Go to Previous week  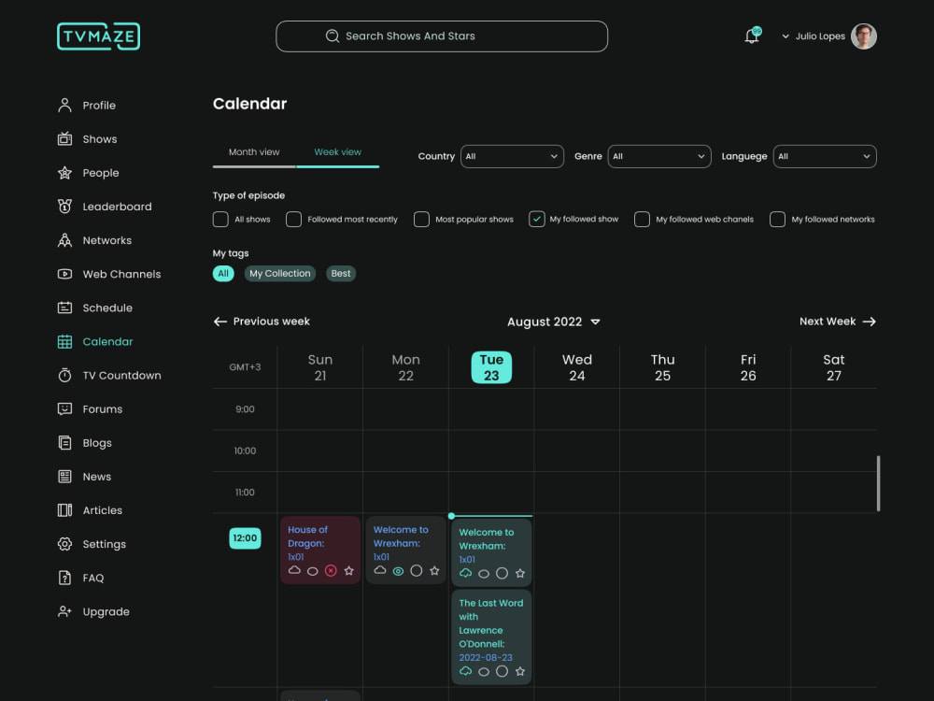point(262,322)
